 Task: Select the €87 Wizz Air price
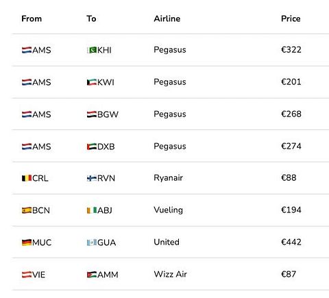[289, 274]
